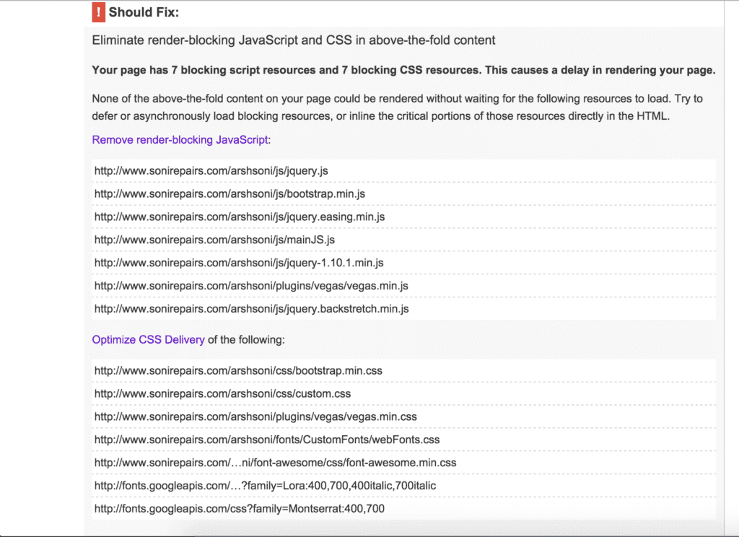Click the jquery.js resource URL
The height and width of the screenshot is (537, 739).
click(x=211, y=171)
